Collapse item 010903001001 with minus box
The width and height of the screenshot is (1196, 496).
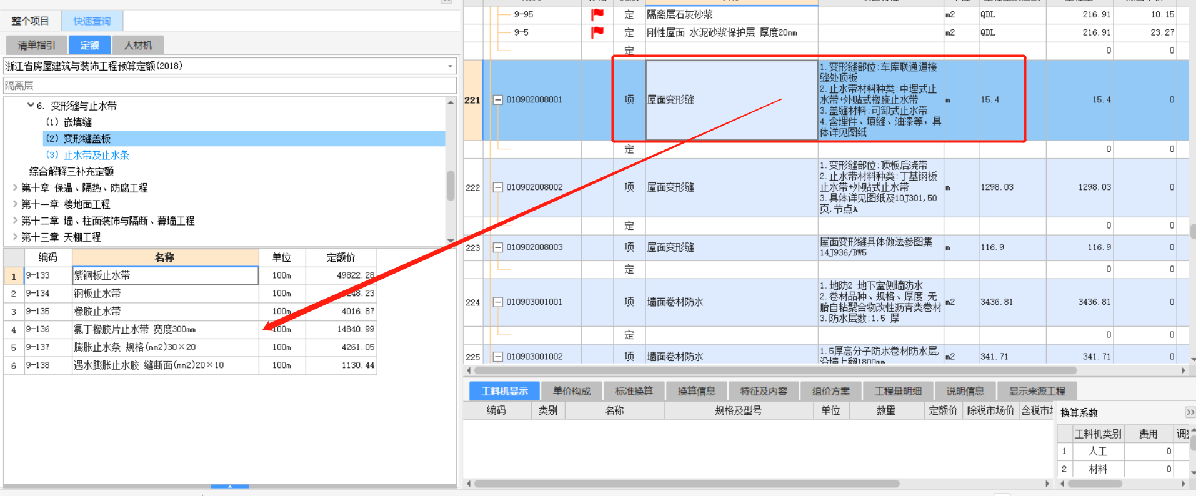coord(498,302)
